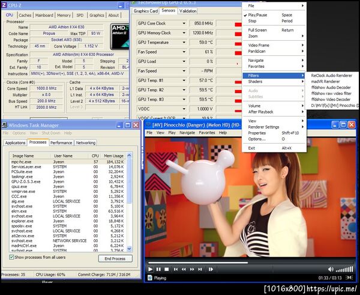This screenshot has height=295, width=360.
Task: Open the SPD tab in CPU-Z
Action: coord(80,15)
